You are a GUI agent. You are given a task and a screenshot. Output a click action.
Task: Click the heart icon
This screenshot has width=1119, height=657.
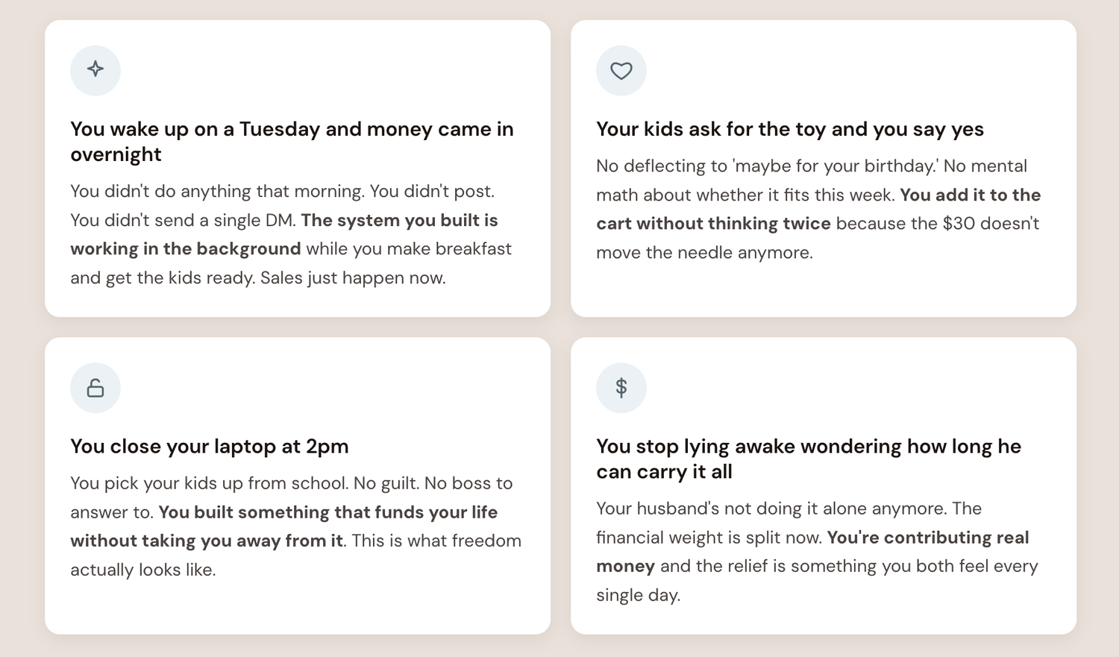tap(621, 71)
